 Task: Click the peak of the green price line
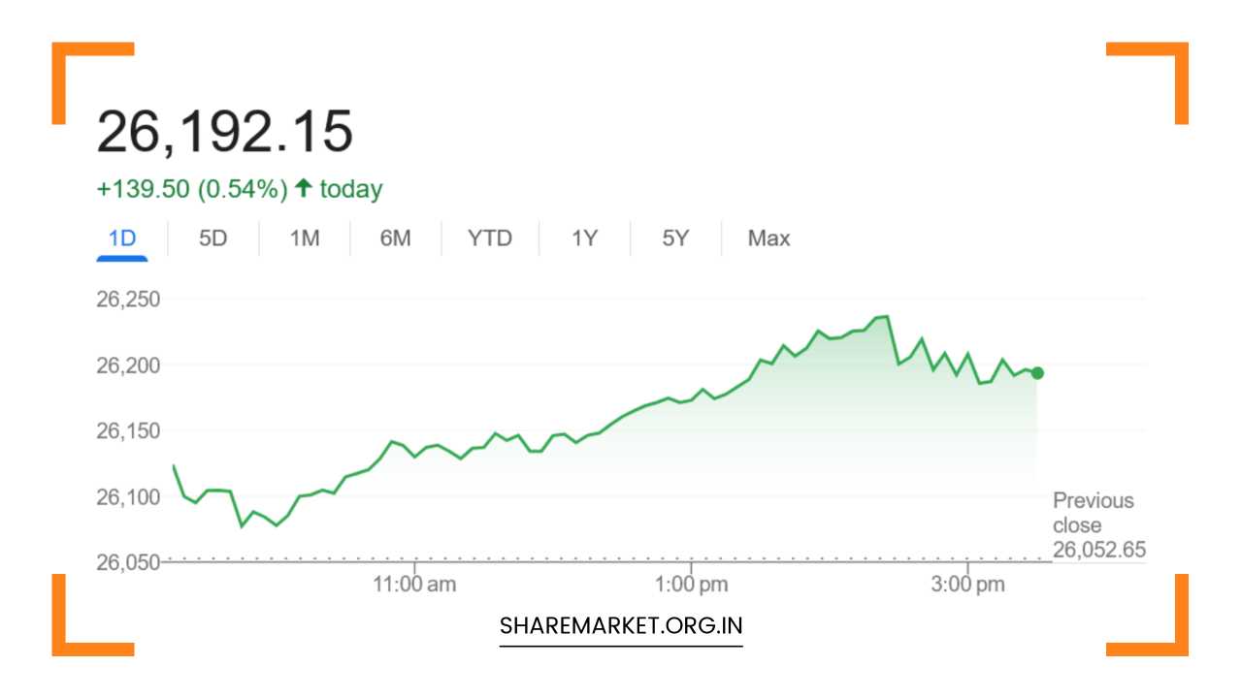883,317
